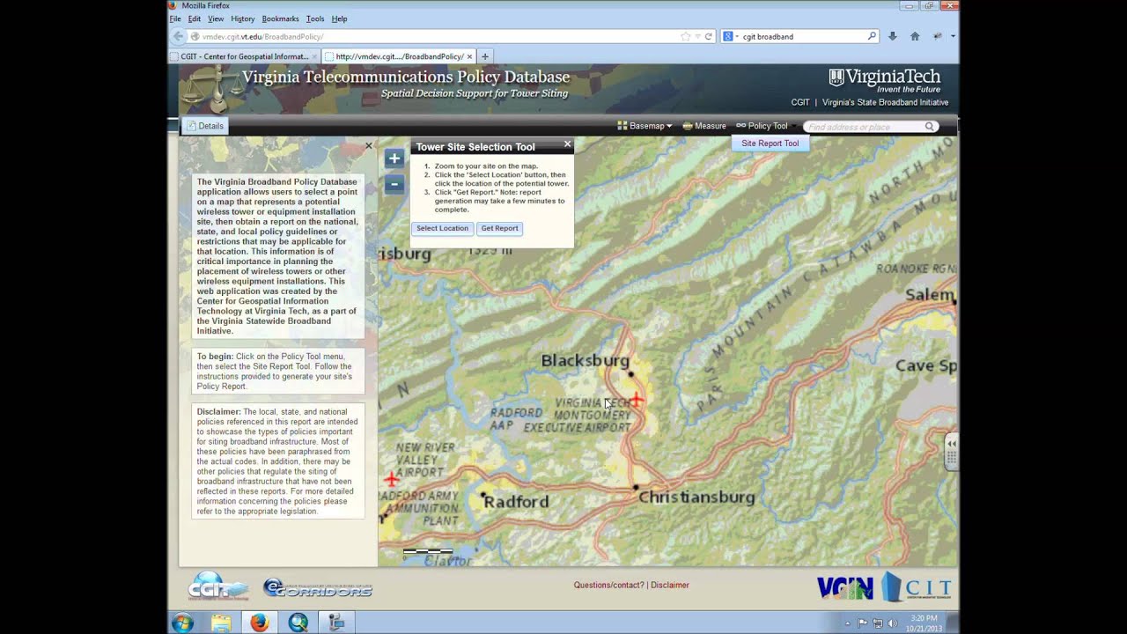Open the Basemap dropdown
Image resolution: width=1127 pixels, height=634 pixels.
pos(645,126)
